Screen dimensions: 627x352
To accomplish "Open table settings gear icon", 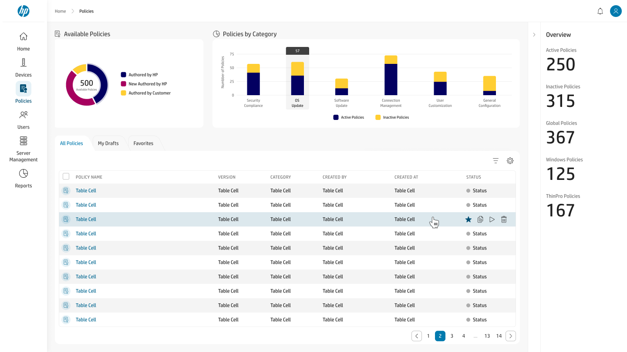I will [510, 161].
